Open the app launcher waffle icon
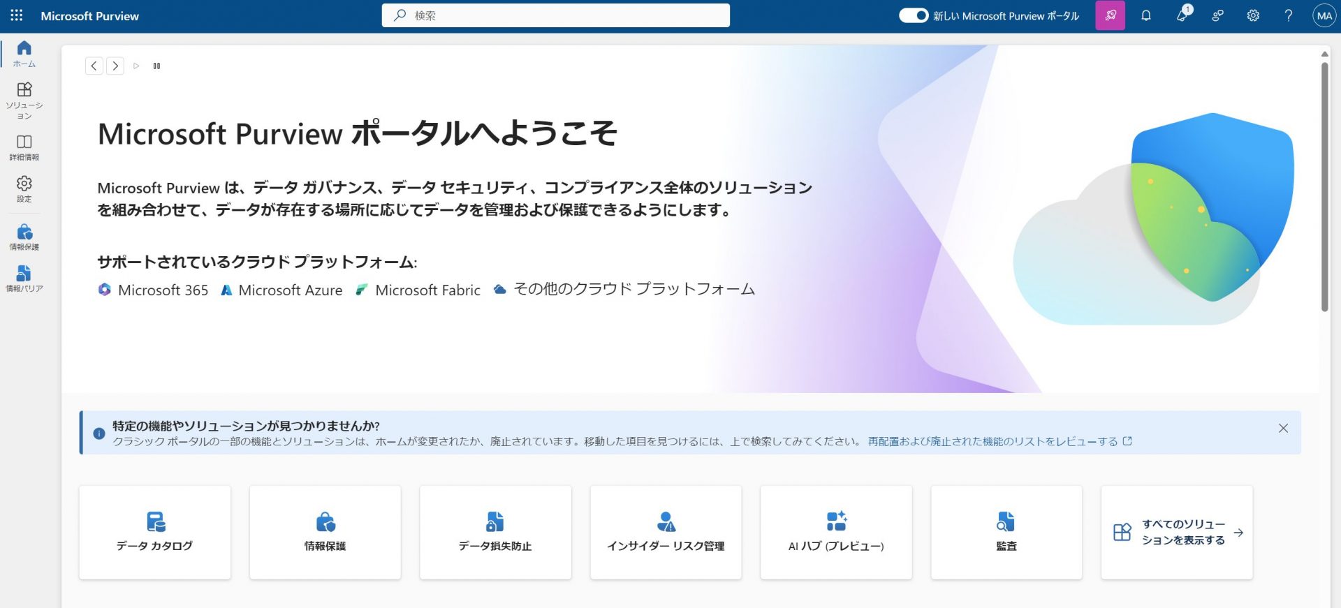 coord(17,15)
